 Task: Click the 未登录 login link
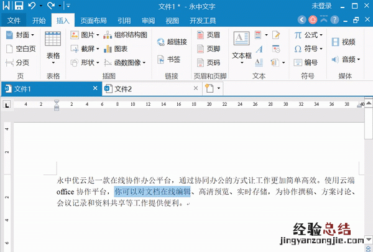point(321,6)
